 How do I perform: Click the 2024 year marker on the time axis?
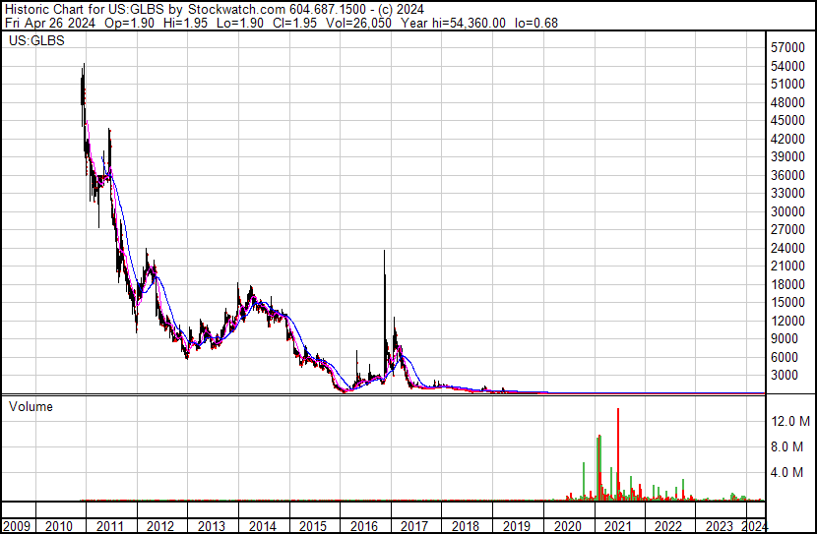click(755, 526)
